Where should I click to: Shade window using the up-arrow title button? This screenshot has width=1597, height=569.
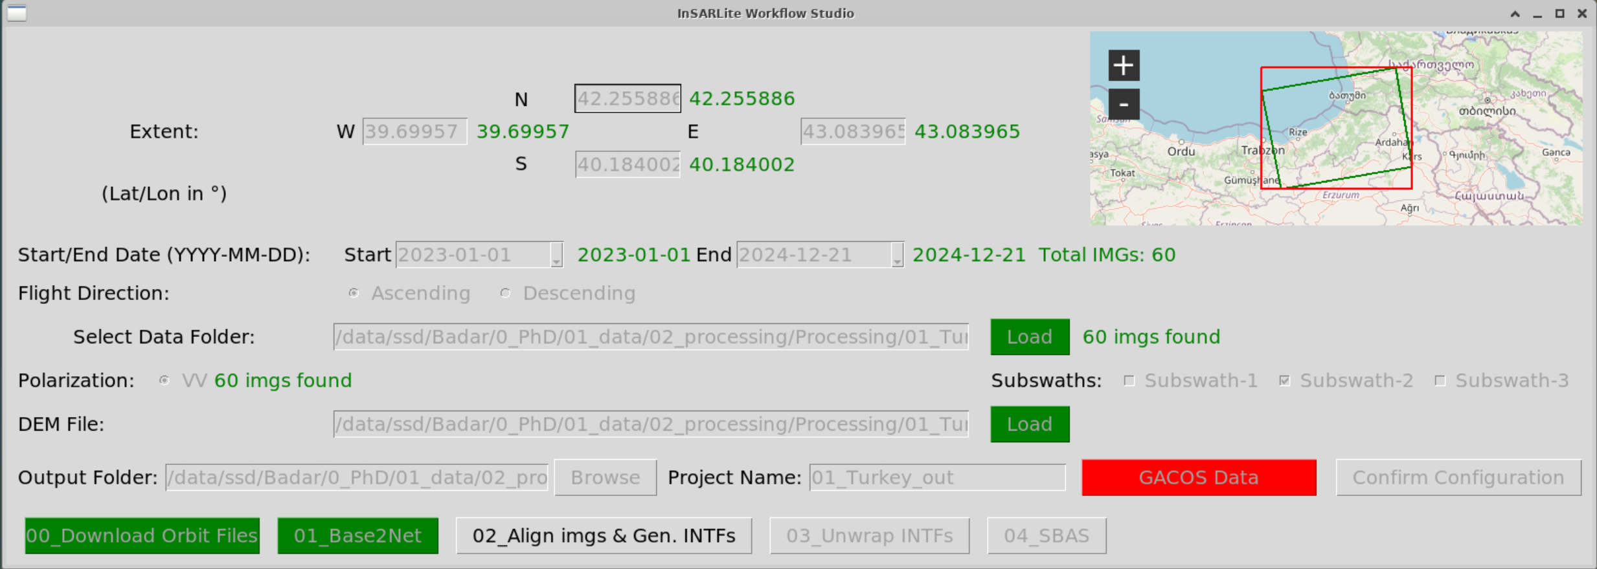click(x=1515, y=14)
